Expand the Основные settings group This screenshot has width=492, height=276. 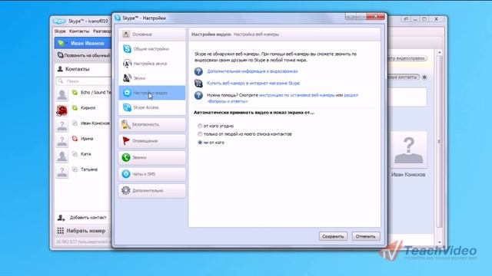[x=152, y=34]
